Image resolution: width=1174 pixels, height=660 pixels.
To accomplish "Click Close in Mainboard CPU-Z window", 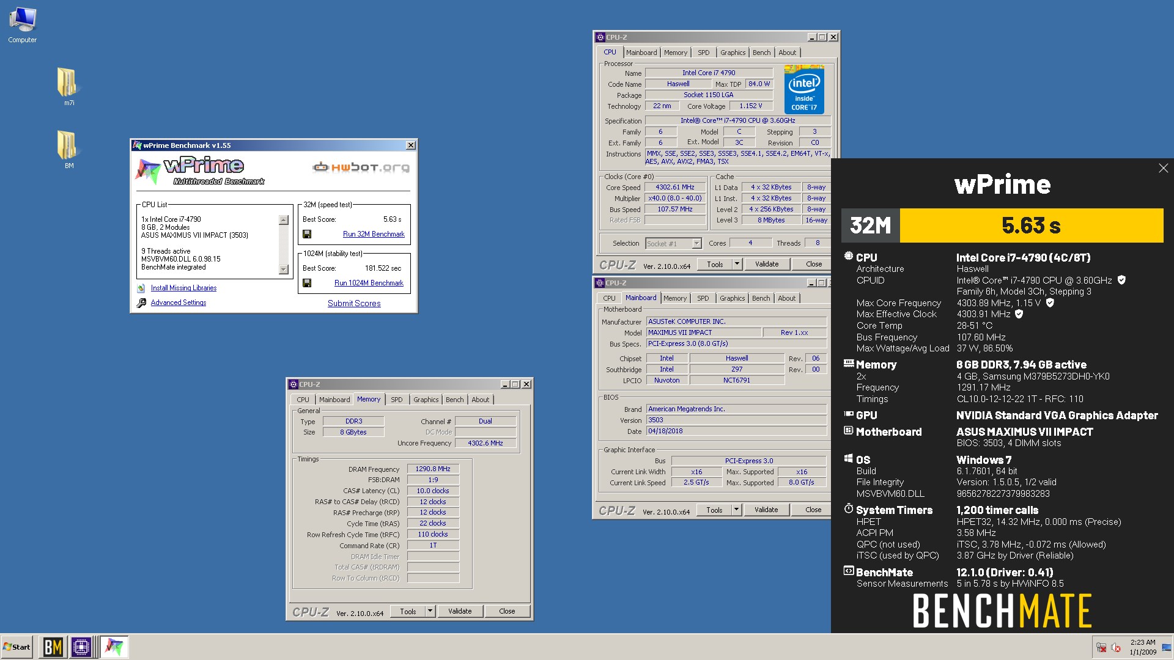I will pos(813,510).
